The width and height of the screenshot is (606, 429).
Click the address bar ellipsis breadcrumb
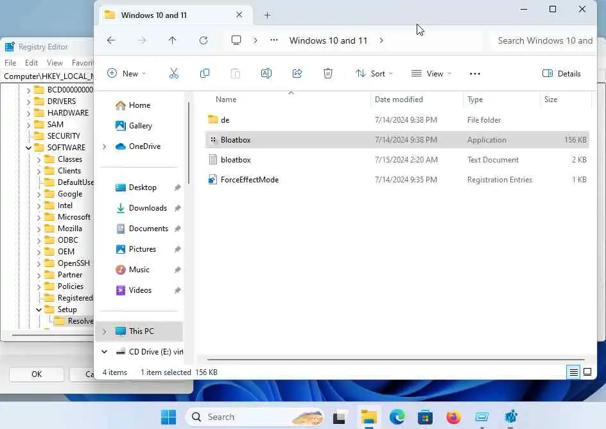point(274,40)
